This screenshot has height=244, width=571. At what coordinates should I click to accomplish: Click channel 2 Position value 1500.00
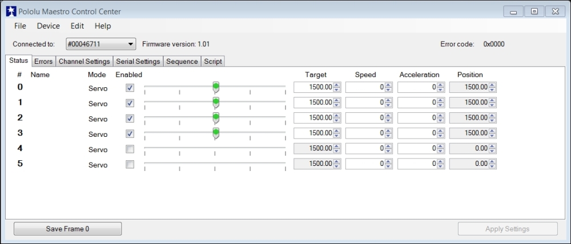click(x=476, y=118)
